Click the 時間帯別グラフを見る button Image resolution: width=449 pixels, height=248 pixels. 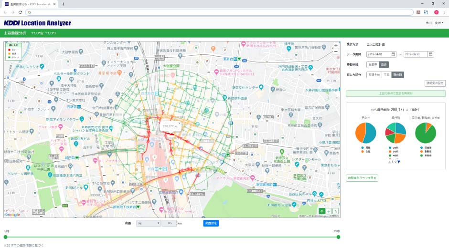(x=362, y=178)
